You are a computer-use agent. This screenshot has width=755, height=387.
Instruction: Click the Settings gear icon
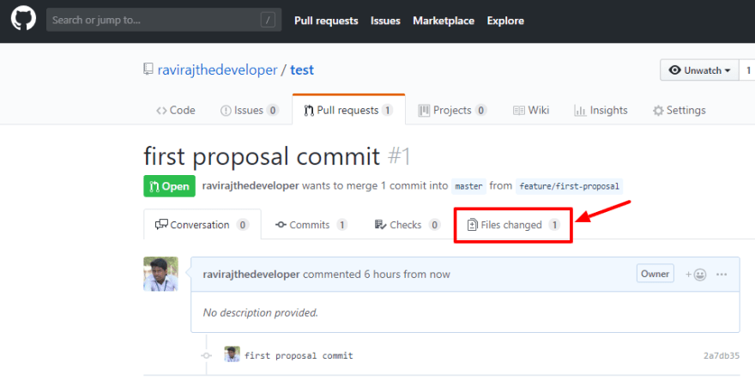point(658,111)
